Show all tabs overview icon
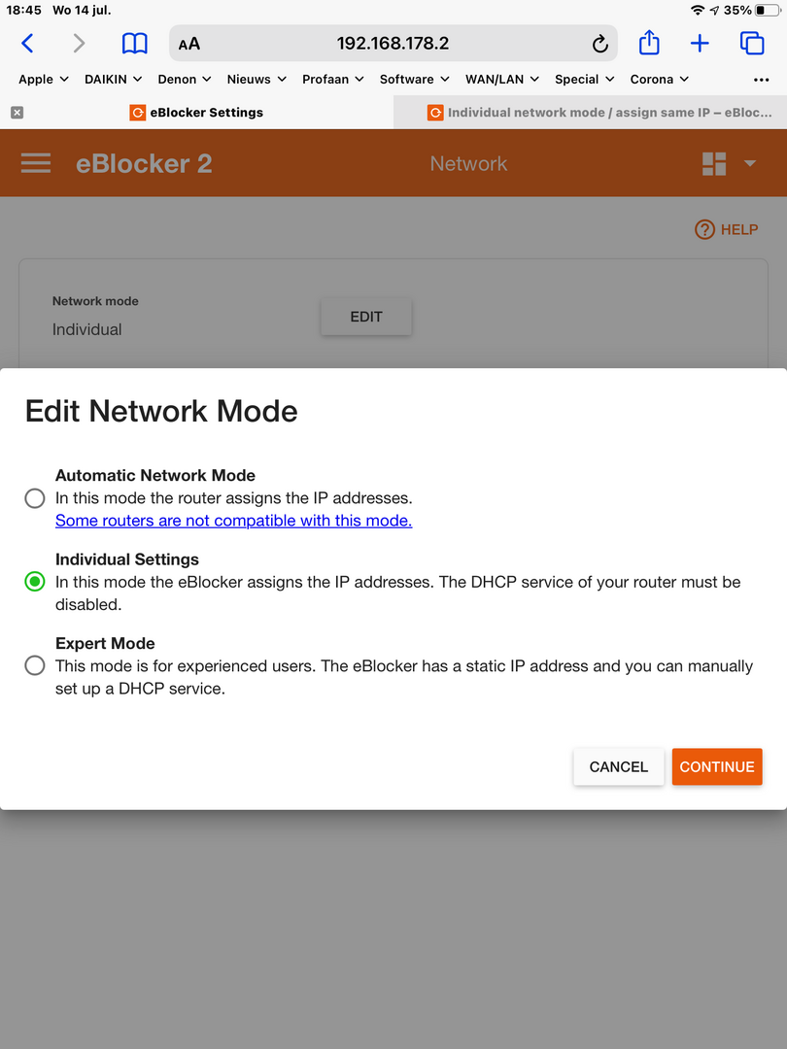Image resolution: width=787 pixels, height=1049 pixels. tap(752, 44)
